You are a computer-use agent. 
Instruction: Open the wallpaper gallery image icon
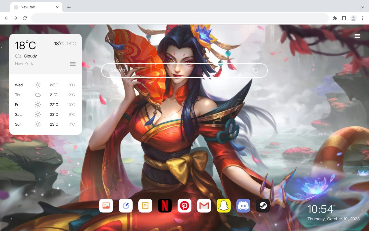tap(106, 206)
